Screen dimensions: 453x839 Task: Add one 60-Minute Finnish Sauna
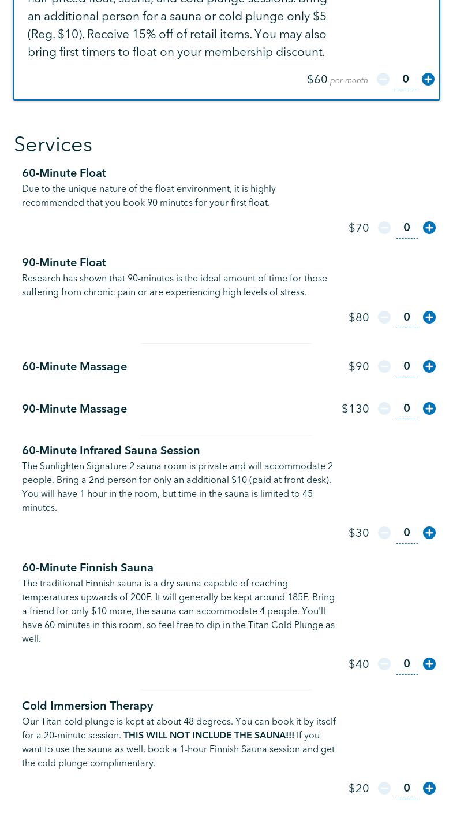pos(429,664)
